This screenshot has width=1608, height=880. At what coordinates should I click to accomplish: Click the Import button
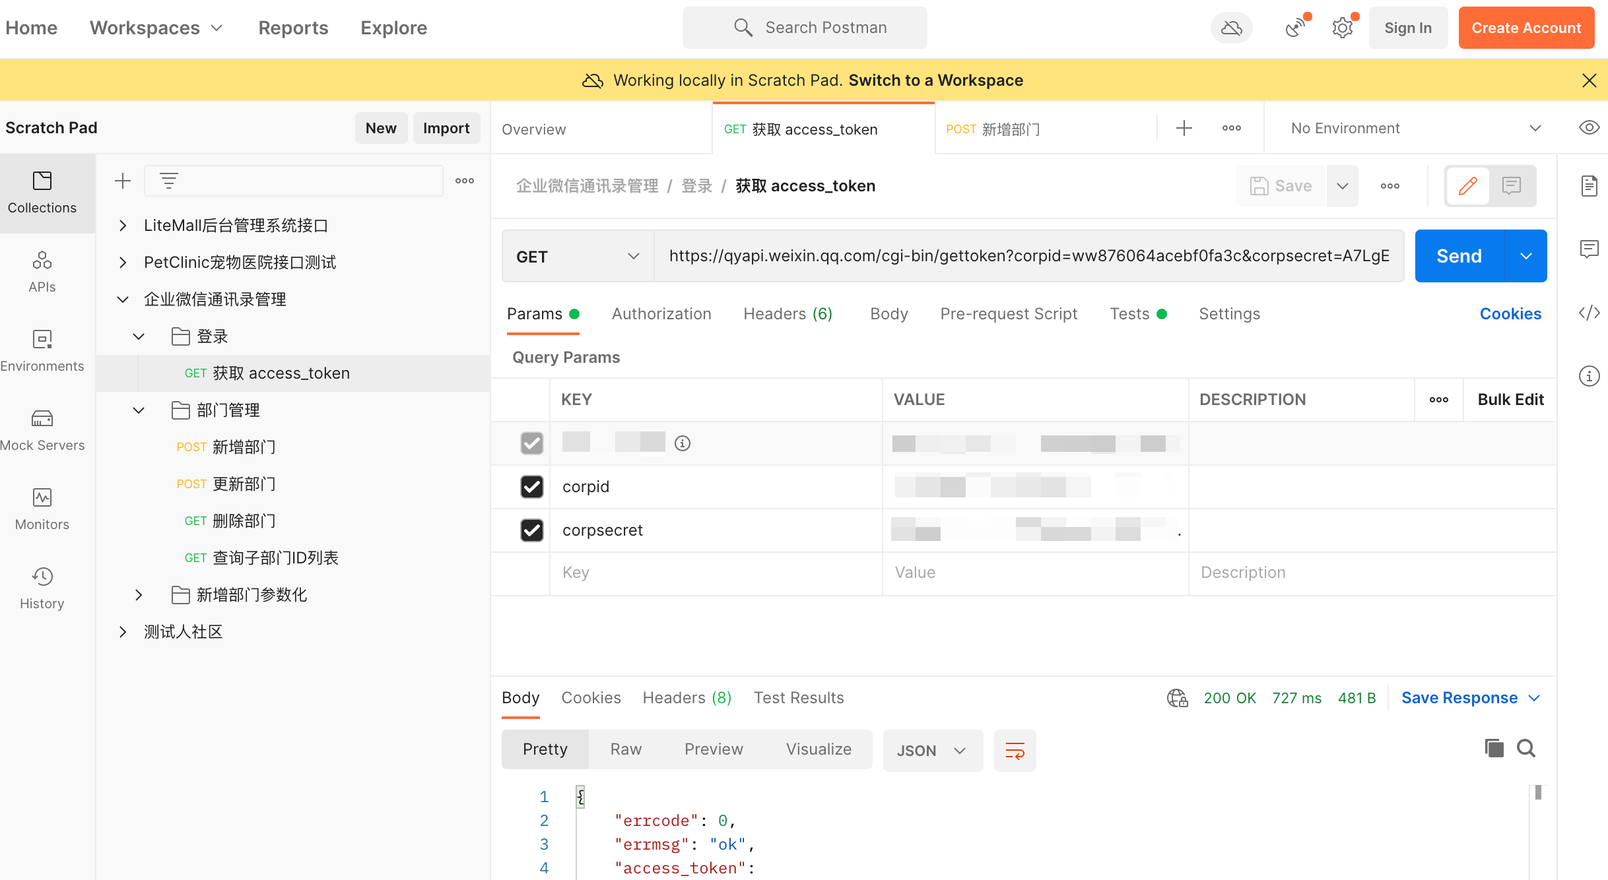[446, 128]
